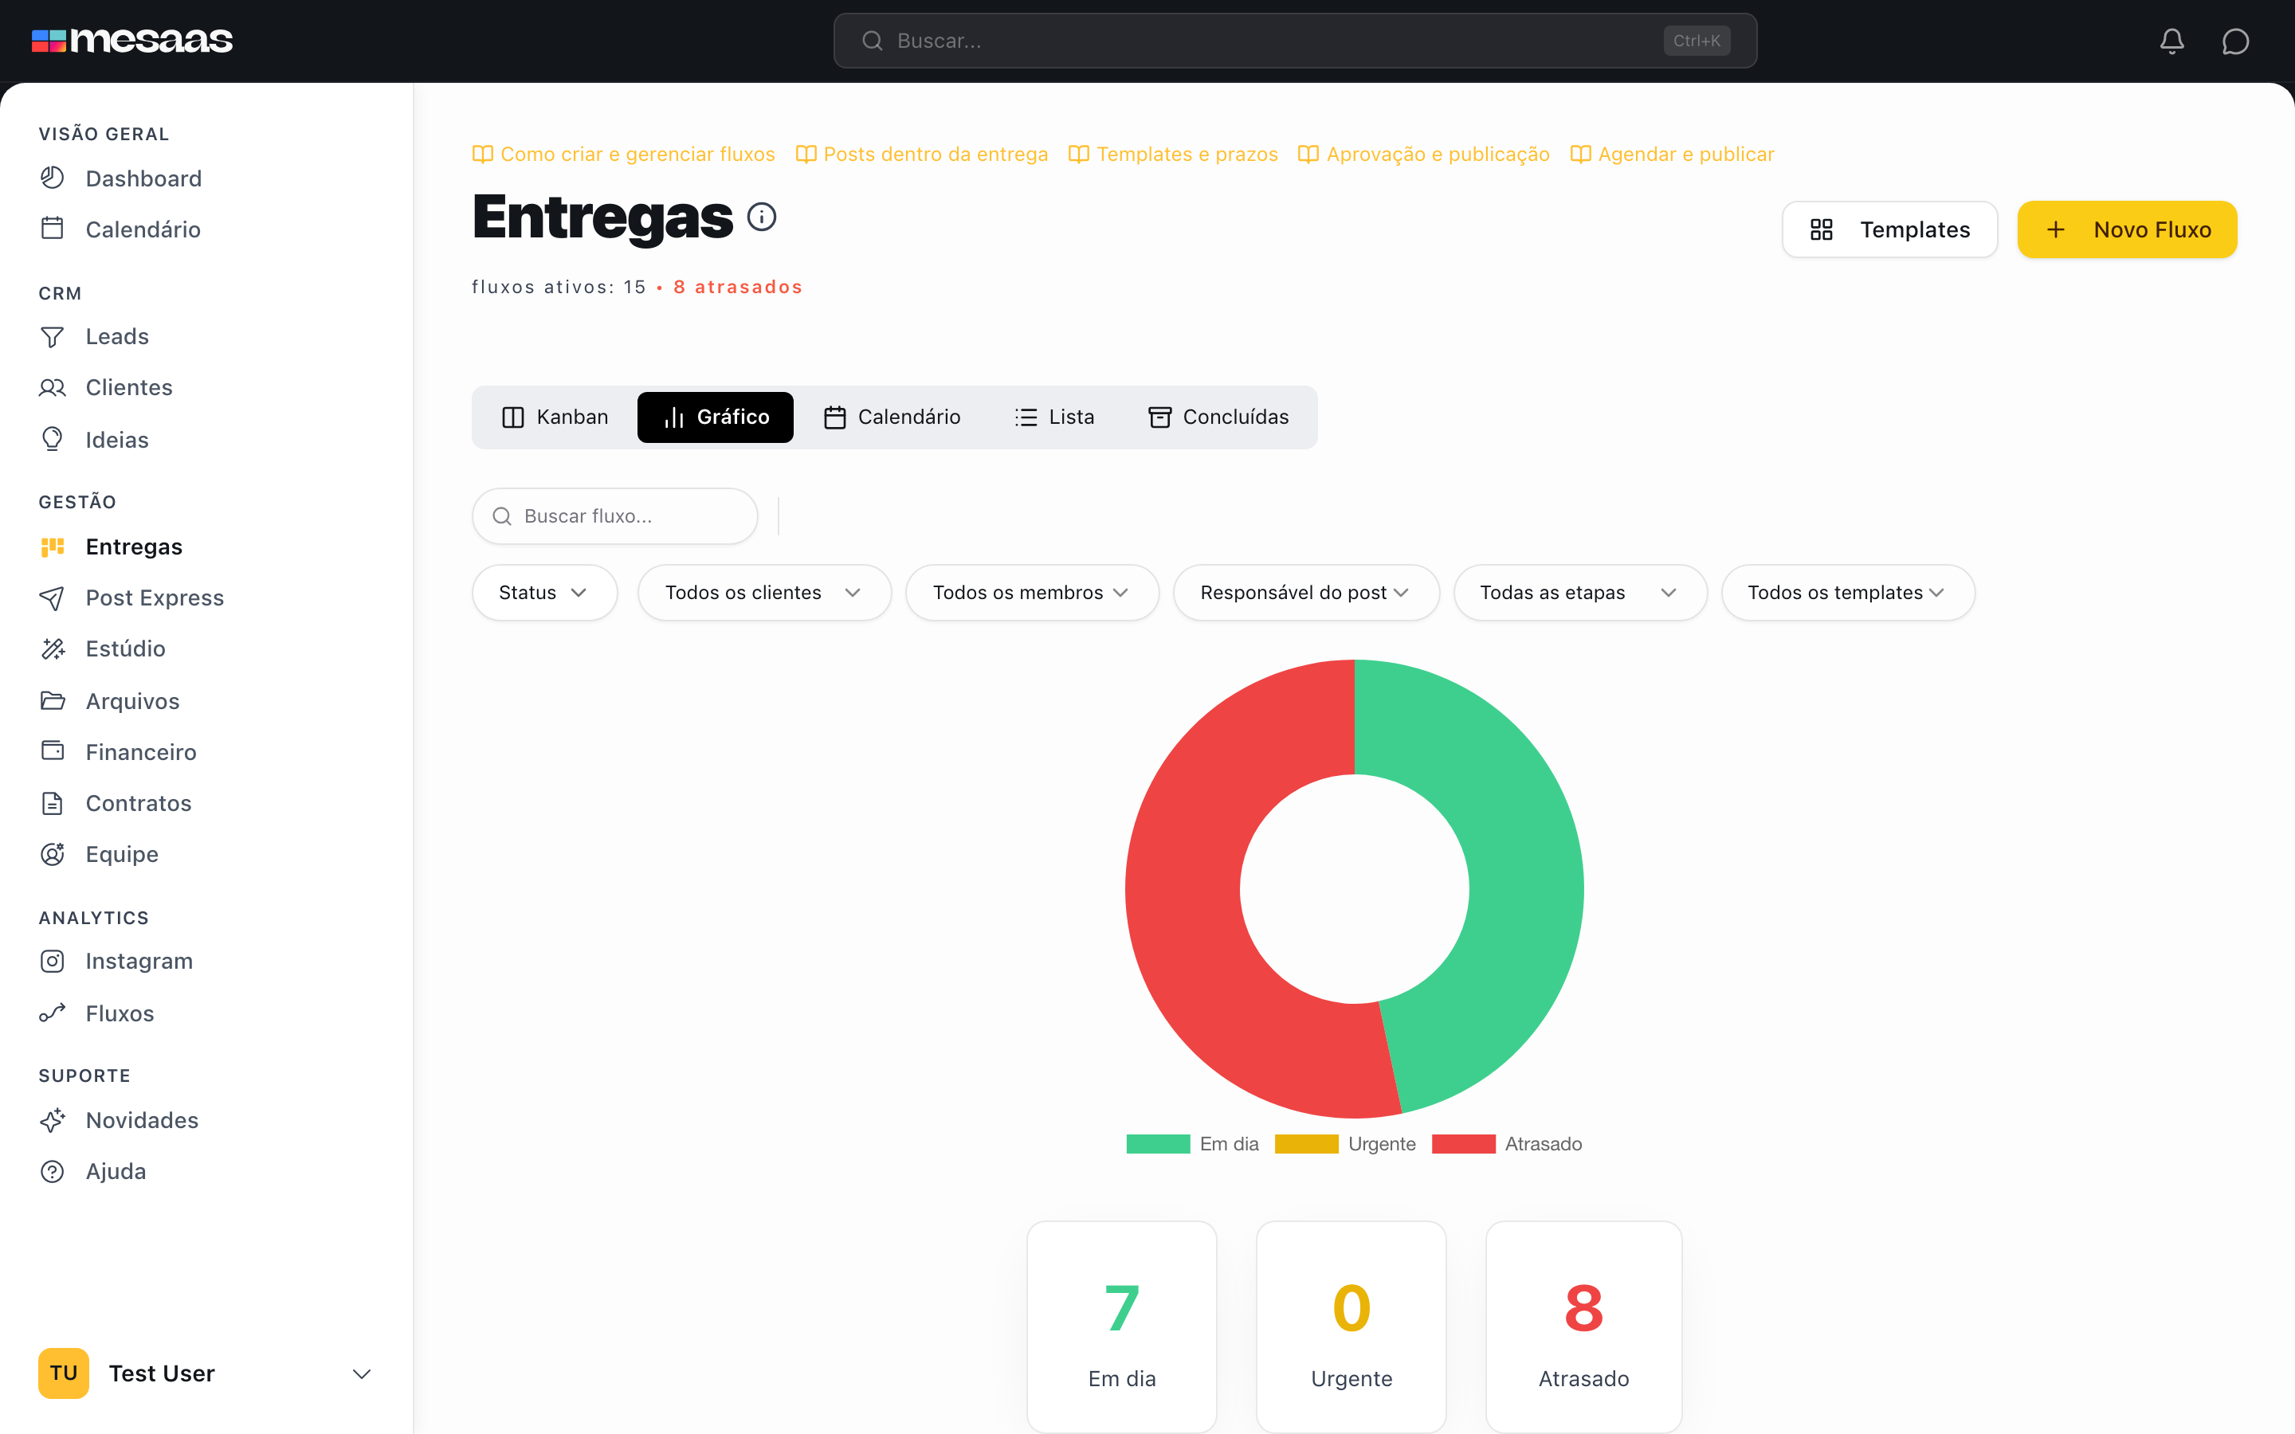Screen dimensions: 2295x1434
Task: Toggle Urgente series in chart legend
Action: [1345, 1144]
